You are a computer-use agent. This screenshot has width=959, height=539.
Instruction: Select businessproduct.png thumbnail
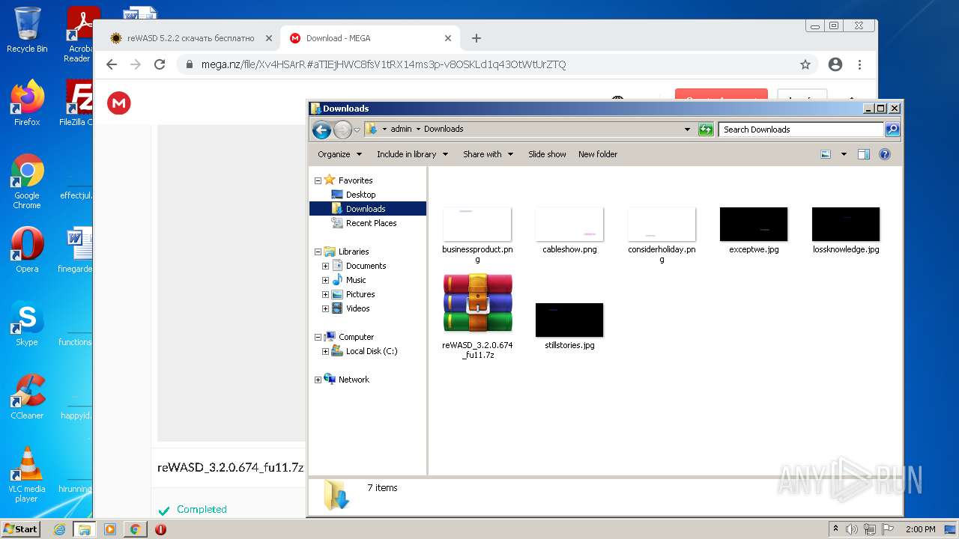pos(477,225)
